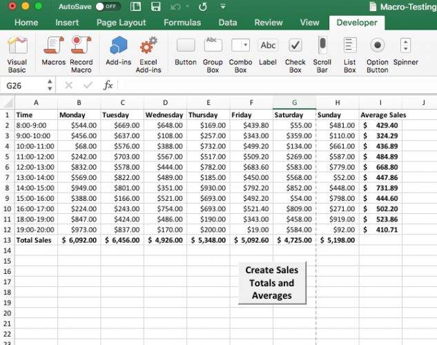Start Record Macro
This screenshot has width=437, height=345.
[81, 54]
